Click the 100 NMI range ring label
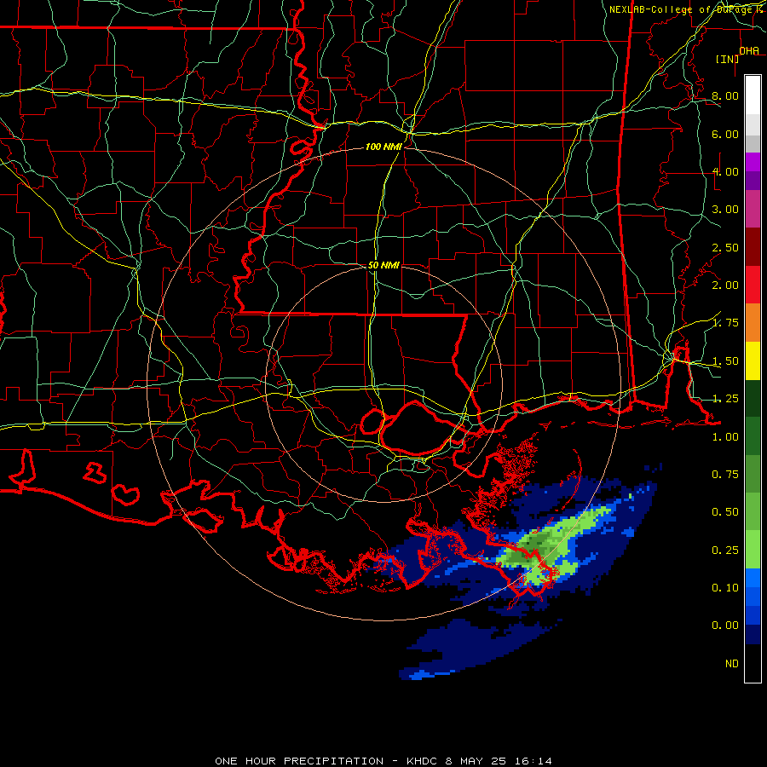This screenshot has width=767, height=767. 383,147
